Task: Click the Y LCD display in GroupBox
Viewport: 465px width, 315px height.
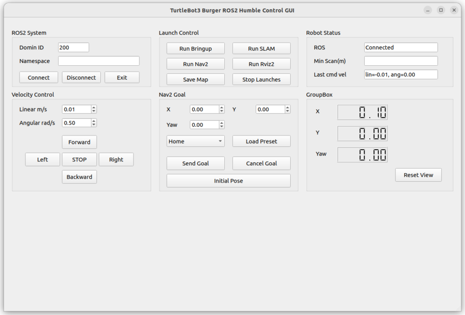Action: click(362, 133)
